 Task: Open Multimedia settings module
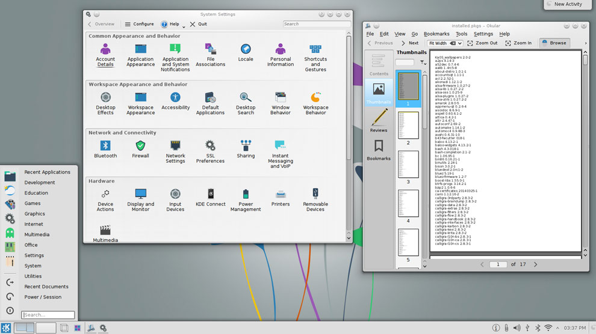(x=105, y=233)
